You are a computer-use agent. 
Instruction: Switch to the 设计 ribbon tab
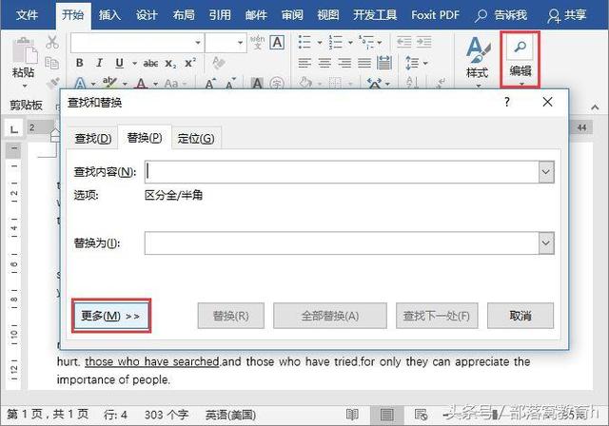pos(147,15)
